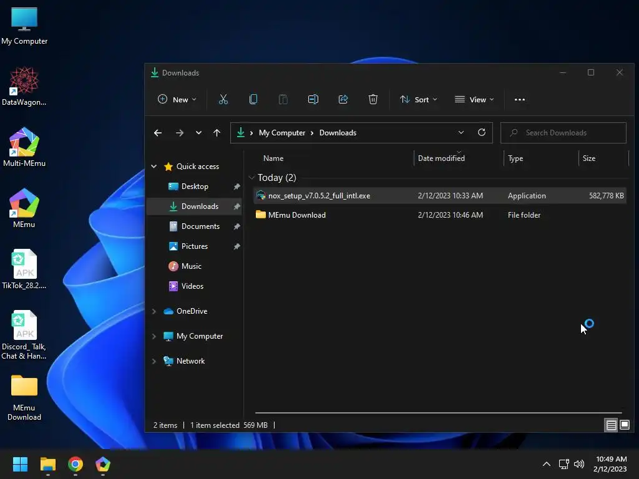Expand address bar history dropdown
This screenshot has height=479, width=639.
461,132
